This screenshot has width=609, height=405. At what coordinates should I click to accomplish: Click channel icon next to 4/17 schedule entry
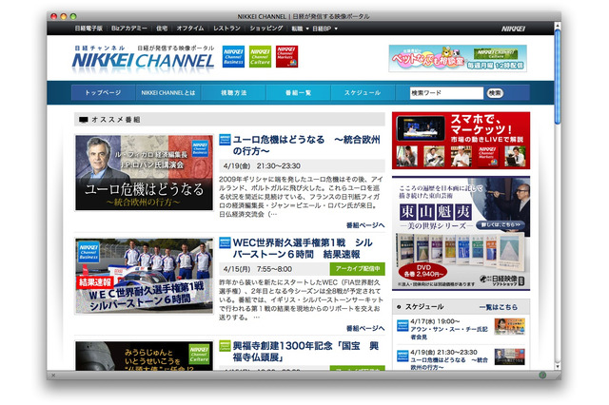pos(403,325)
